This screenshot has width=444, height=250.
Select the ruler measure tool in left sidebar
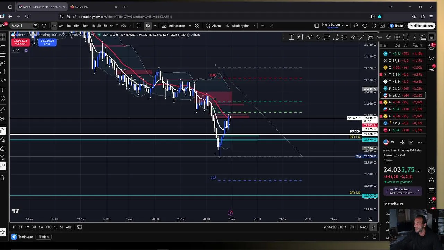pyautogui.click(x=2, y=110)
